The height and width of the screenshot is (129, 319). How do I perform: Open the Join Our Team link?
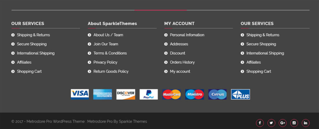106,44
